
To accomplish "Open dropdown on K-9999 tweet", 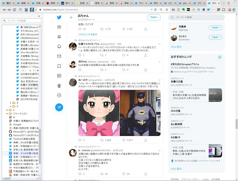I will coord(160,150).
